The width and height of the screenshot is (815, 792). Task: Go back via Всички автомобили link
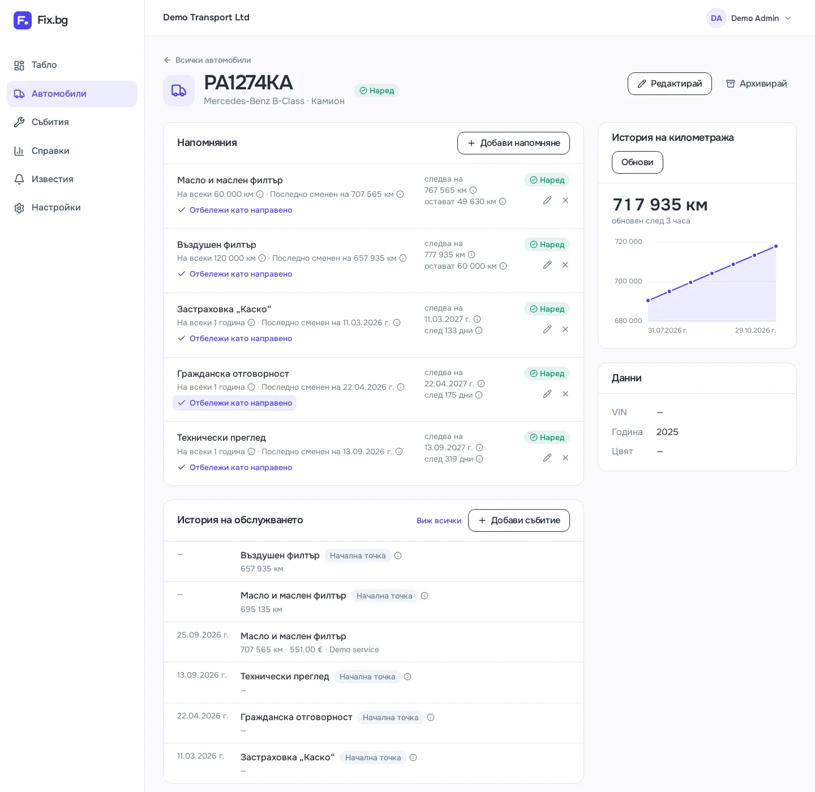(x=207, y=60)
